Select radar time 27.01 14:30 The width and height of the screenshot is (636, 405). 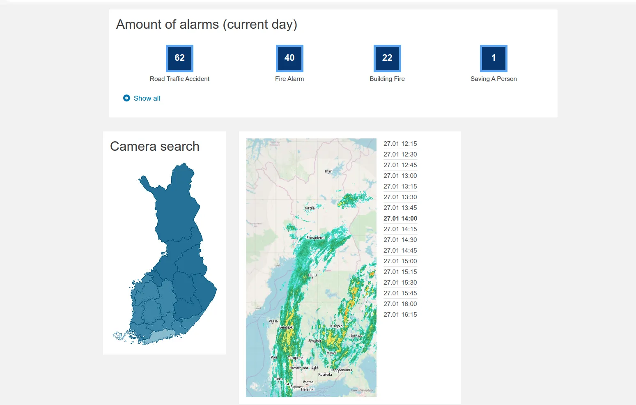click(x=400, y=240)
